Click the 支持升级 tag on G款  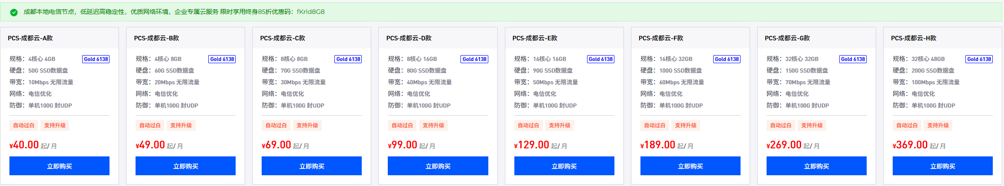pyautogui.click(x=812, y=125)
